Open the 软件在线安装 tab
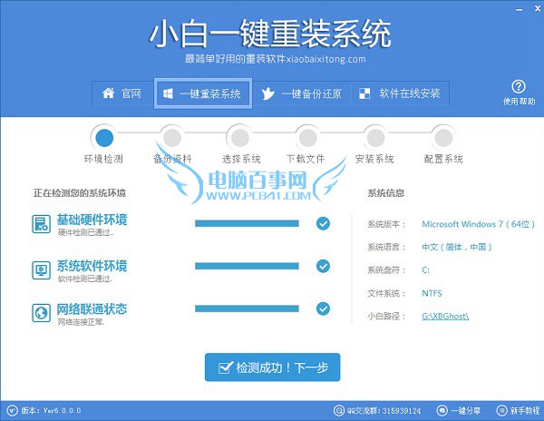The width and height of the screenshot is (544, 421). coord(400,93)
